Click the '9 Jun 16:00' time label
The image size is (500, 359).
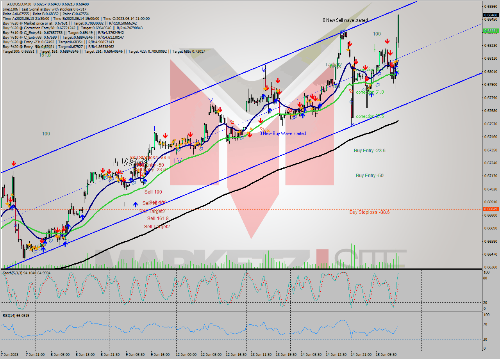[160, 355]
